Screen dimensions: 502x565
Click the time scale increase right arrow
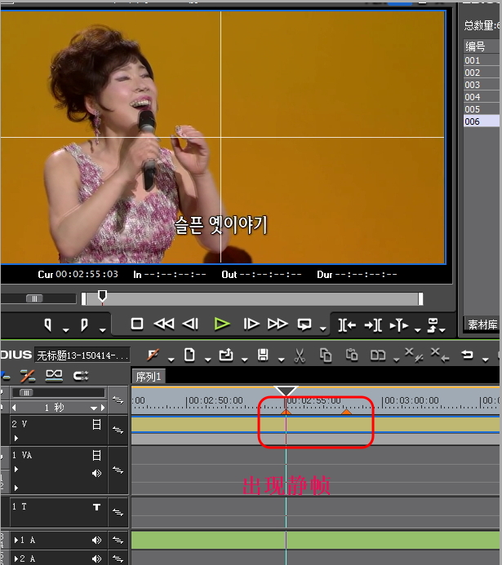click(x=103, y=408)
